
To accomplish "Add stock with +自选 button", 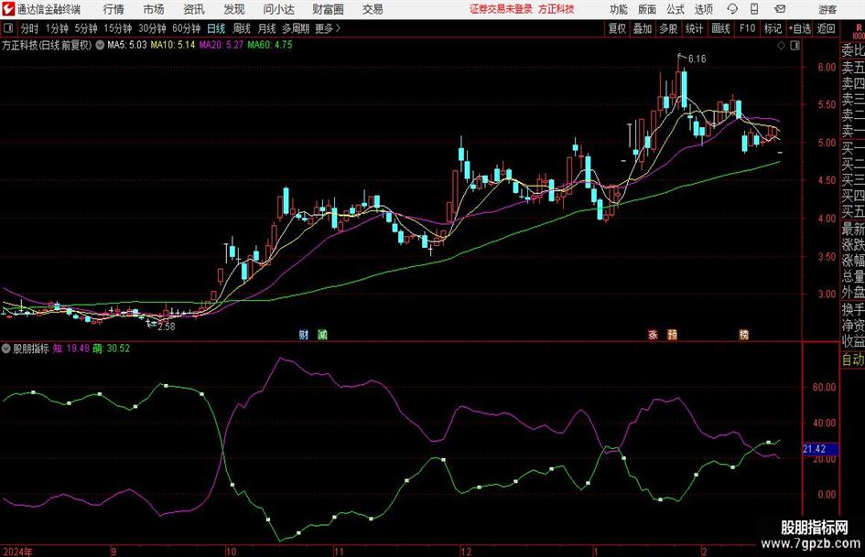I will click(x=799, y=28).
